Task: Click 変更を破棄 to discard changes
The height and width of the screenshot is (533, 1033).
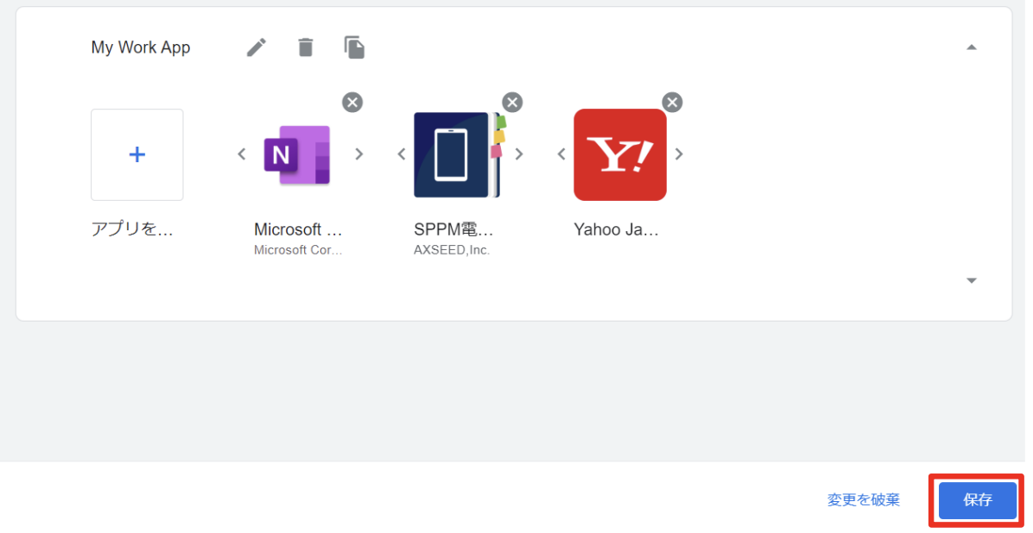Action: tap(864, 500)
